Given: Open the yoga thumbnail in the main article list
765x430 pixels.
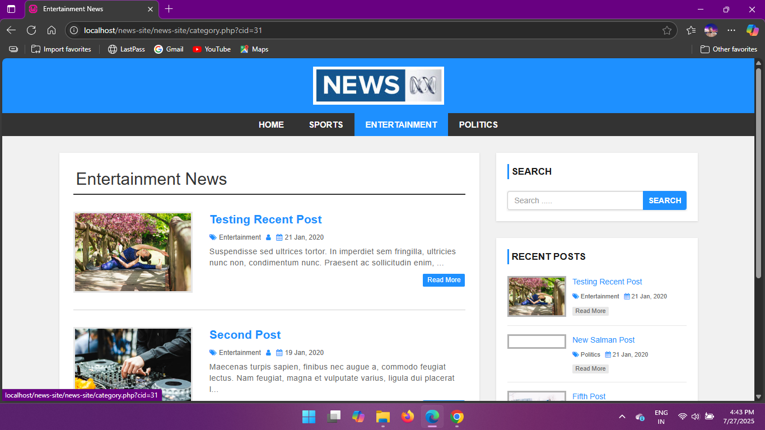Looking at the screenshot, I should pyautogui.click(x=133, y=252).
